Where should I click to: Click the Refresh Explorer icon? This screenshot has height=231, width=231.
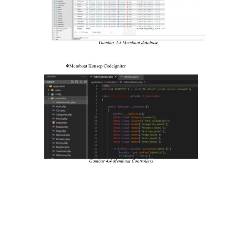(x=80, y=82)
